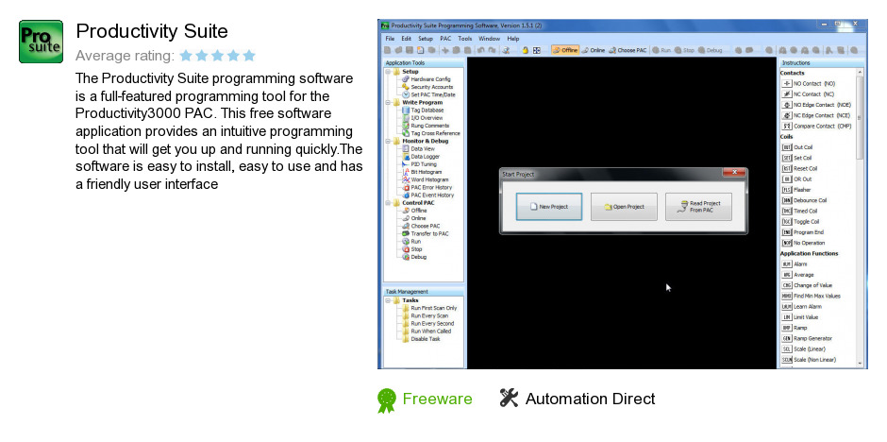Select the Timed Coil instruction icon

pyautogui.click(x=786, y=212)
